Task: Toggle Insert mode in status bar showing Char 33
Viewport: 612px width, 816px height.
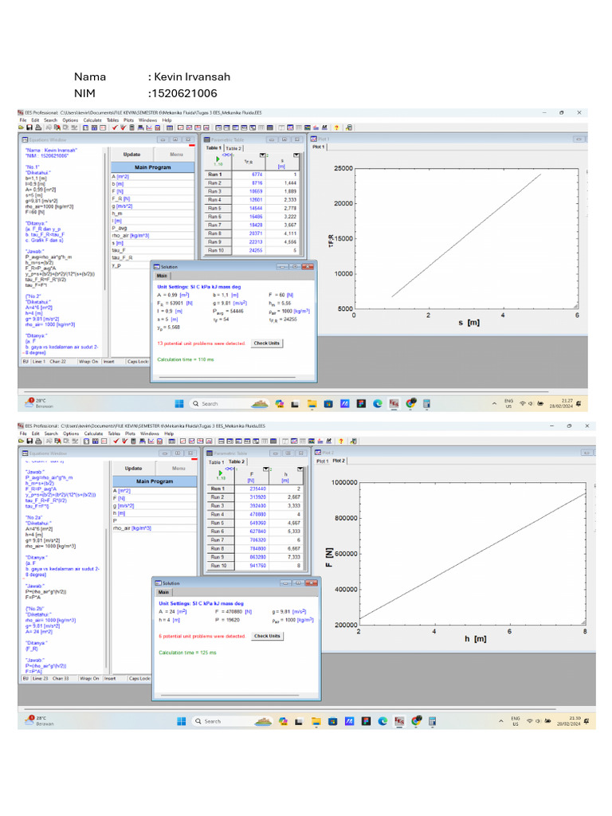Action: [x=110, y=678]
